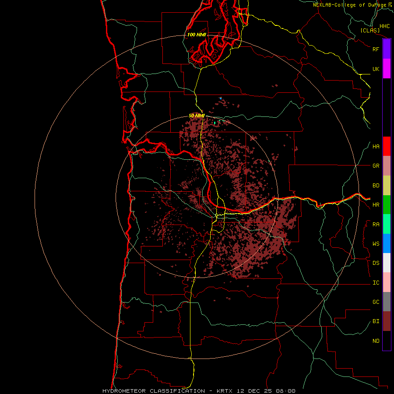The height and width of the screenshot is (394, 394).
Task: Click the WS legend label
Action: click(x=376, y=244)
